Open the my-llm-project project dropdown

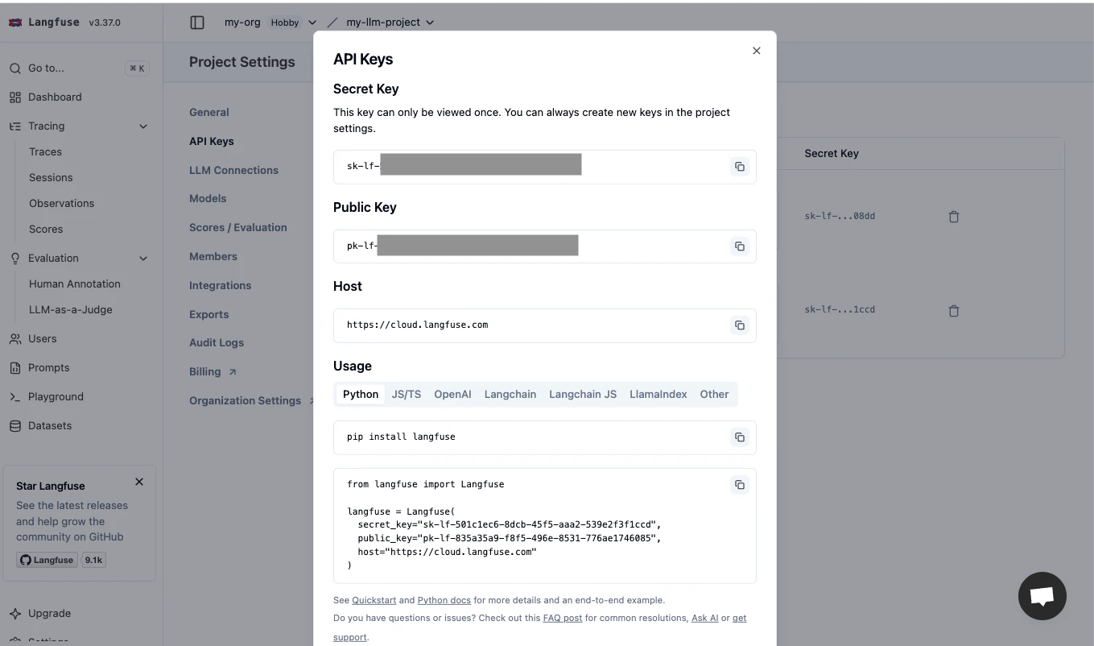[390, 23]
